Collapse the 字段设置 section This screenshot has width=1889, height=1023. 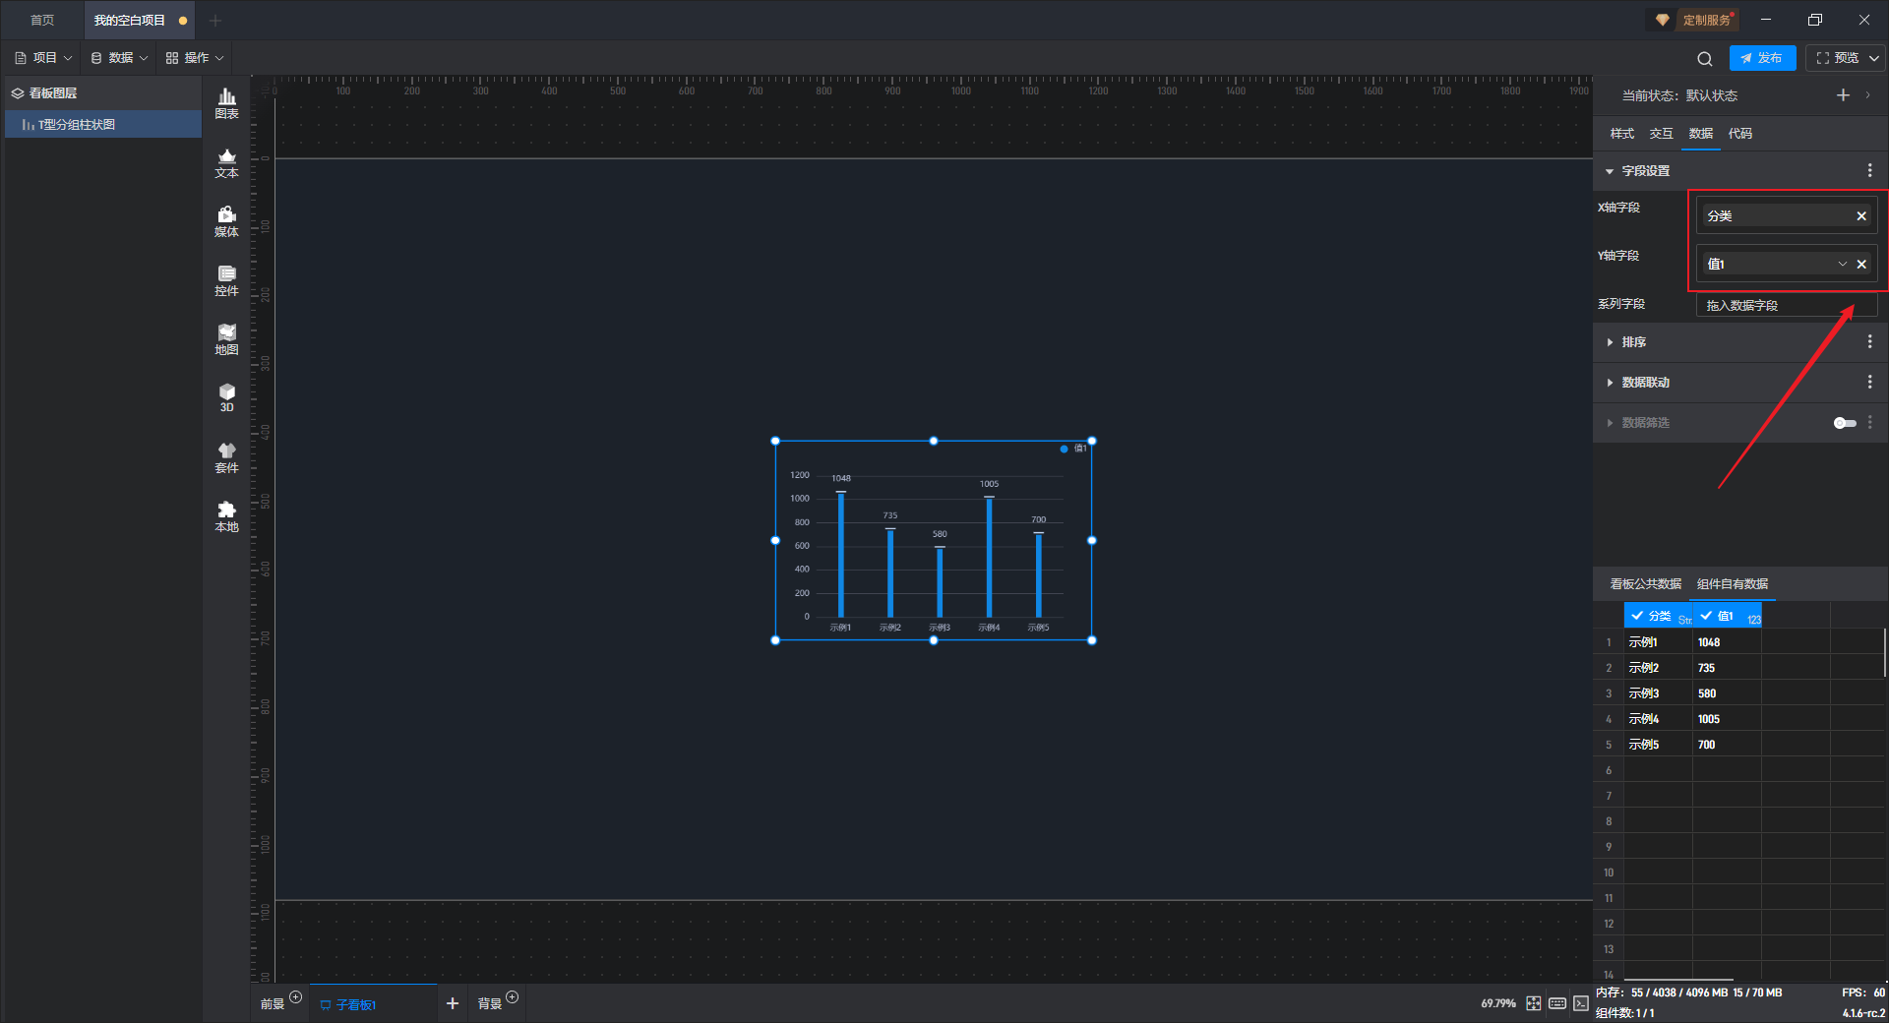click(1610, 171)
